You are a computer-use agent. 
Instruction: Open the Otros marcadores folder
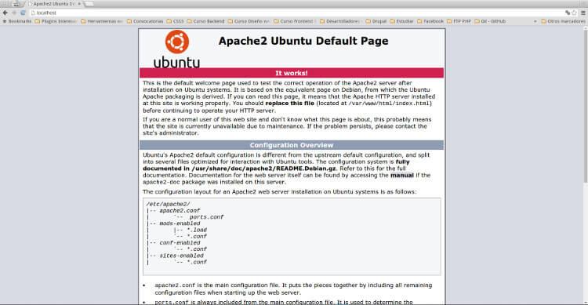563,21
